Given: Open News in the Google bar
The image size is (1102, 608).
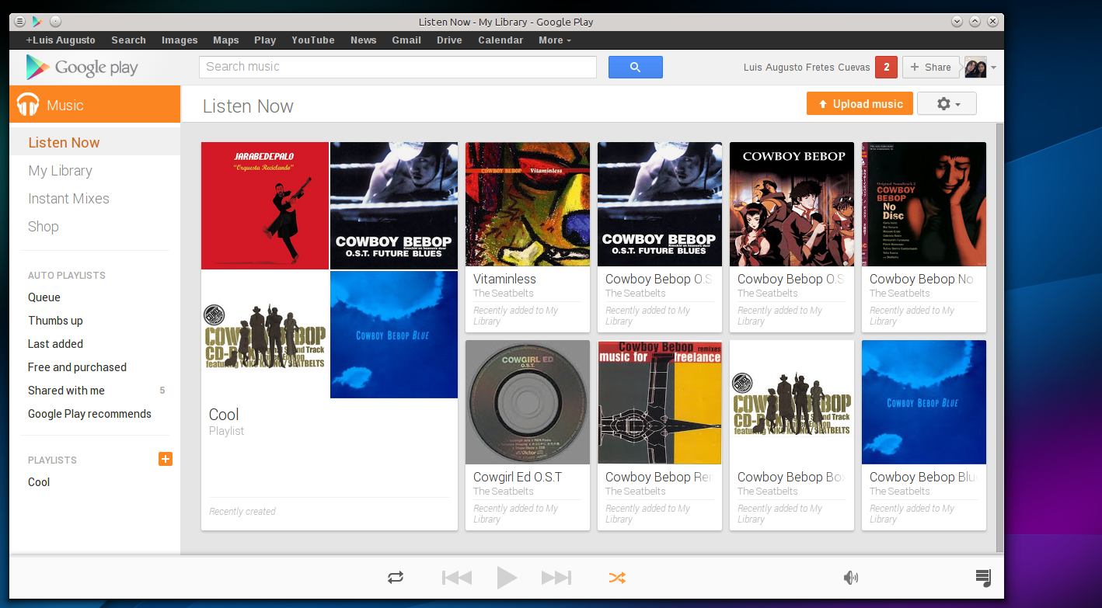Looking at the screenshot, I should click(363, 40).
